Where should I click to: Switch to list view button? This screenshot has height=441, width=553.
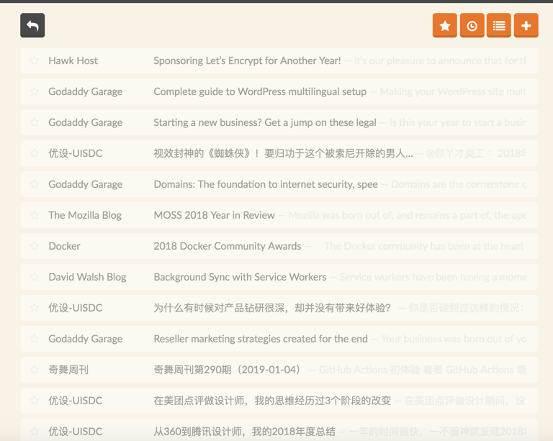[499, 25]
